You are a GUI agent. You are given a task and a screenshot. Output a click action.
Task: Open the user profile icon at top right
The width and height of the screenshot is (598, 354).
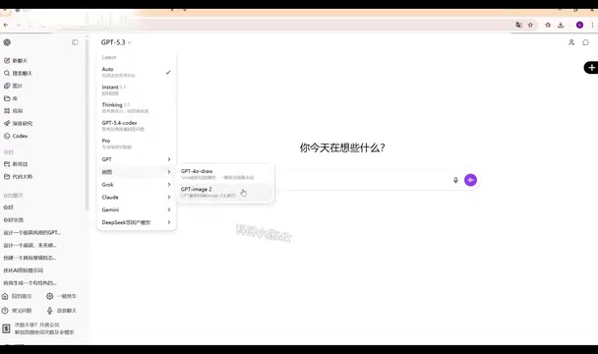pos(571,42)
